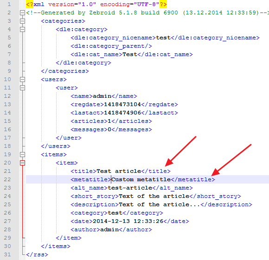
Task: Click the date value 2014-12-13 12:33:26
Action: 128,221
